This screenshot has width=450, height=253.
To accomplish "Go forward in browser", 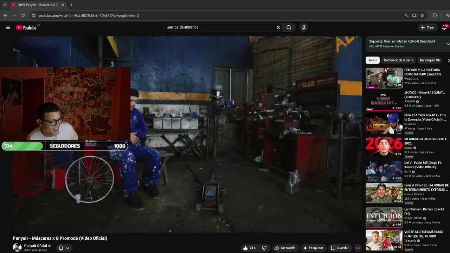I will (14, 15).
